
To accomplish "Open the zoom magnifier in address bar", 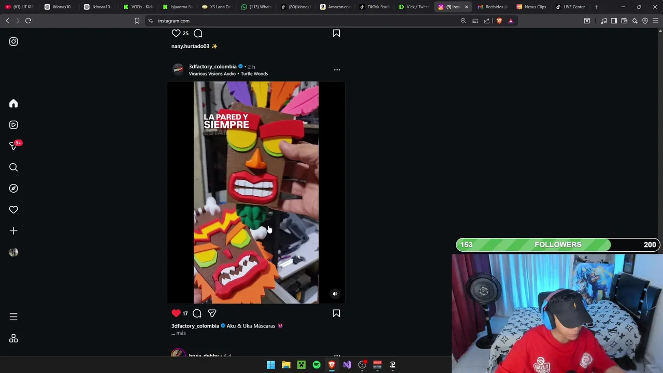I will coord(463,21).
